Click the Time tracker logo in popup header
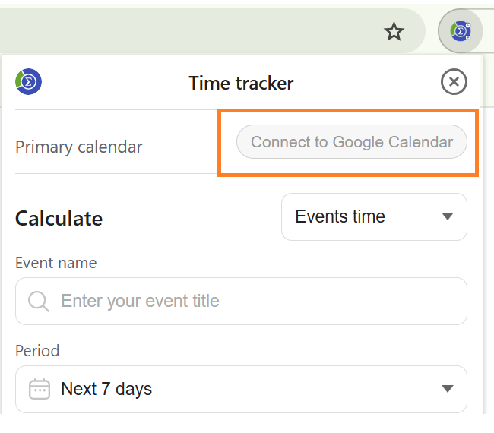Viewport: 494px width, 433px height. pyautogui.click(x=28, y=81)
